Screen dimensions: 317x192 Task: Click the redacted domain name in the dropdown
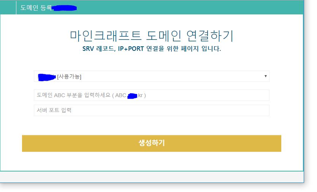click(x=47, y=77)
